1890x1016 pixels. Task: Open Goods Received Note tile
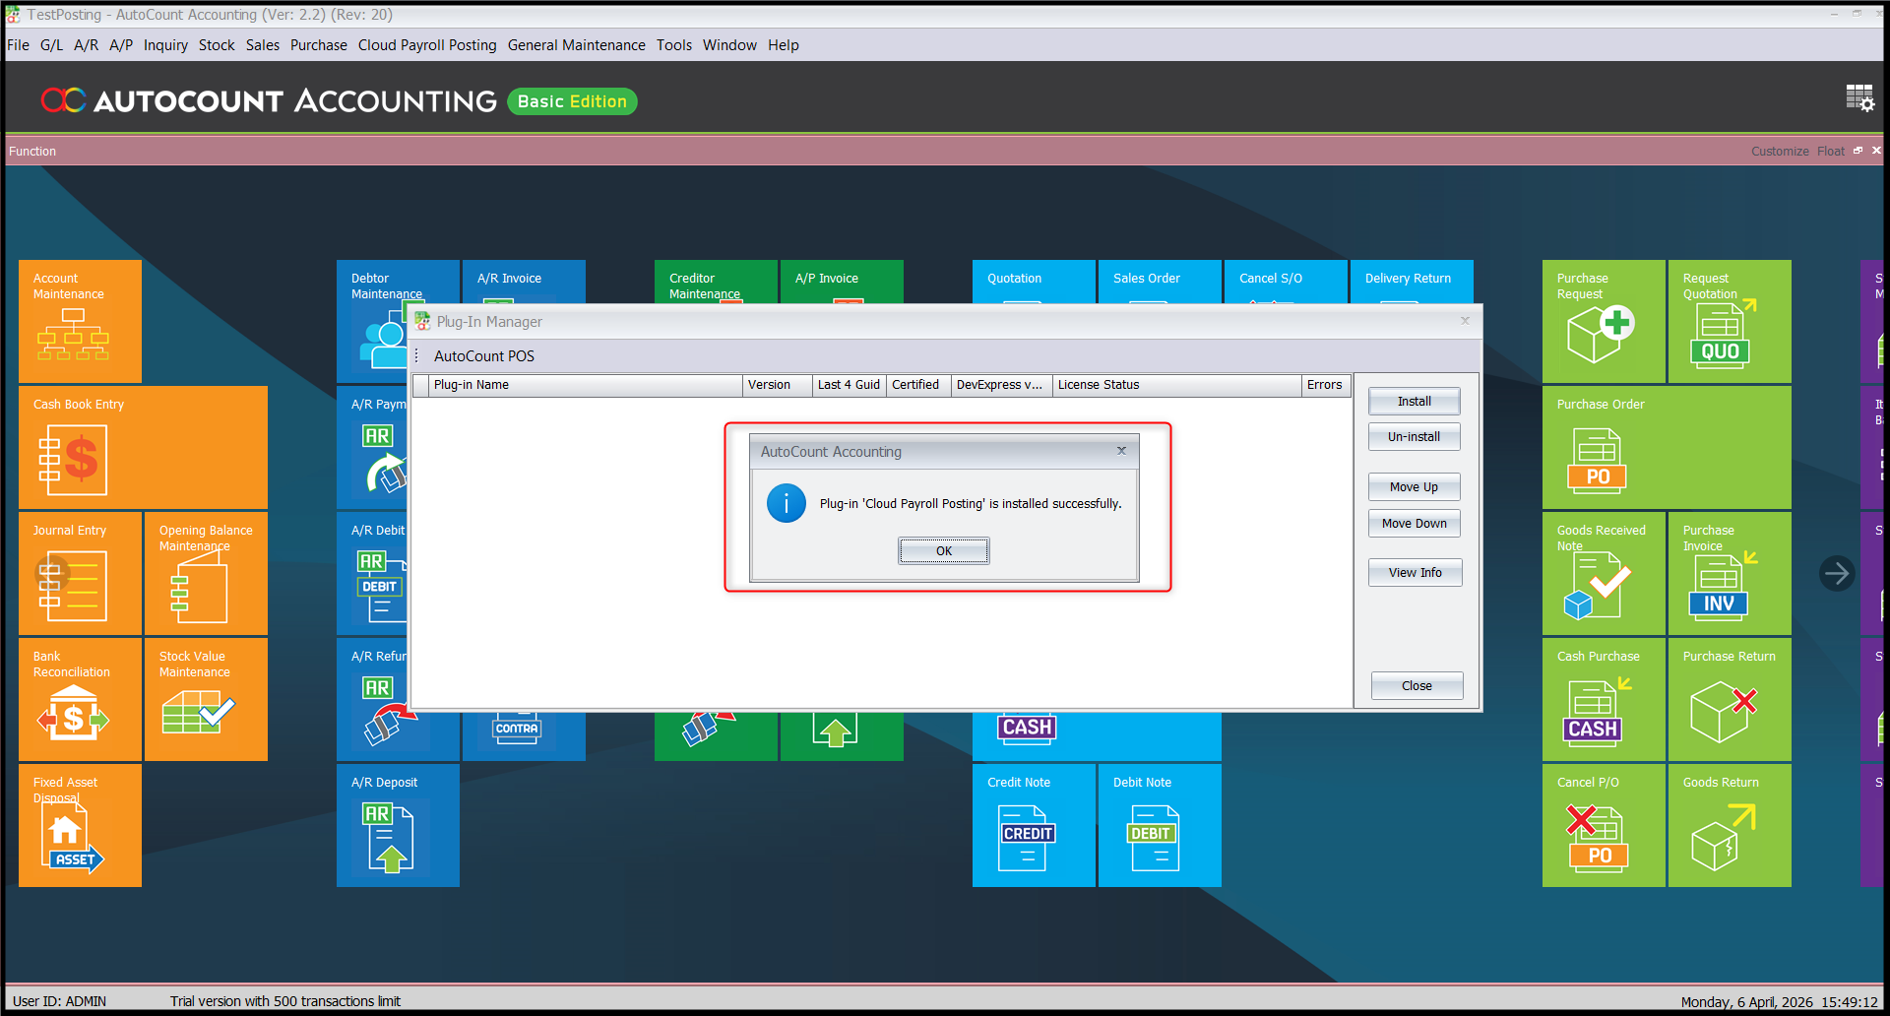click(x=1604, y=573)
